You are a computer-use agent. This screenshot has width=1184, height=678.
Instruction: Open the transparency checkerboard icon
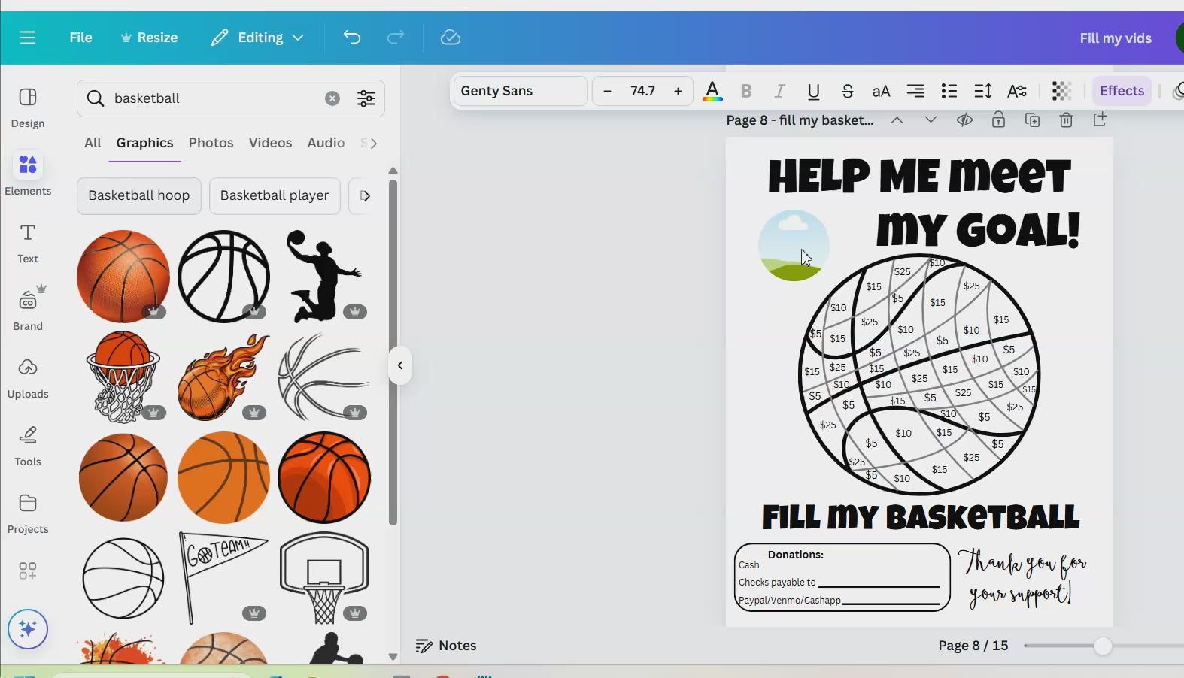point(1061,91)
